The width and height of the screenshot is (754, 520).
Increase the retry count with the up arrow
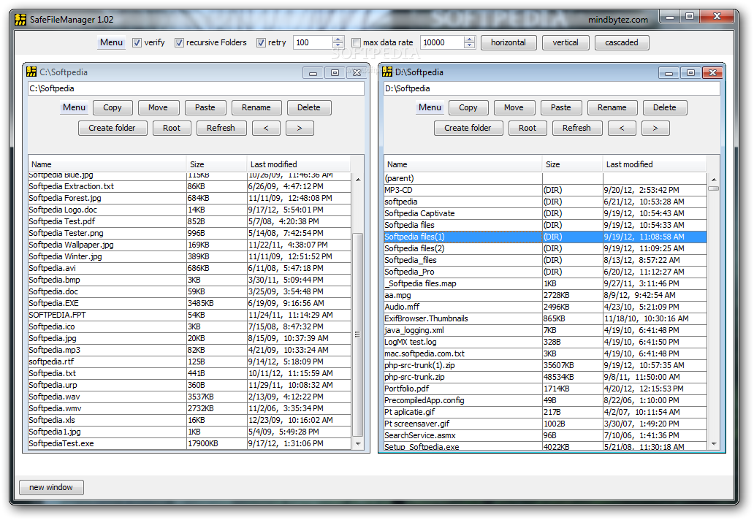338,39
